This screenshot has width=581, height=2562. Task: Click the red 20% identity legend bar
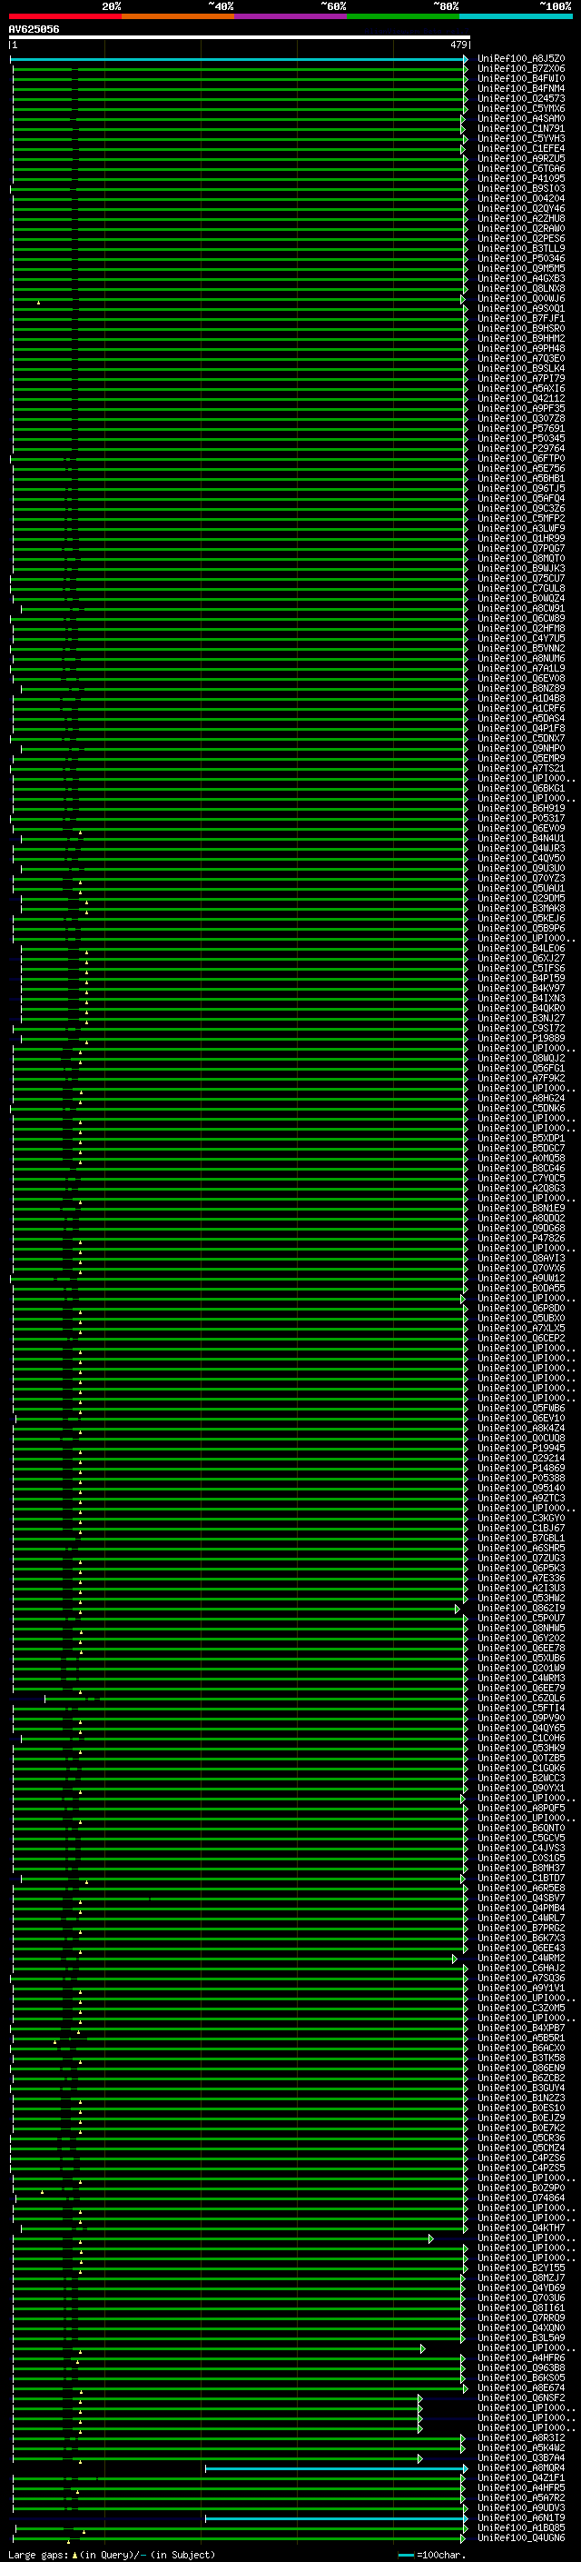tap(64, 16)
